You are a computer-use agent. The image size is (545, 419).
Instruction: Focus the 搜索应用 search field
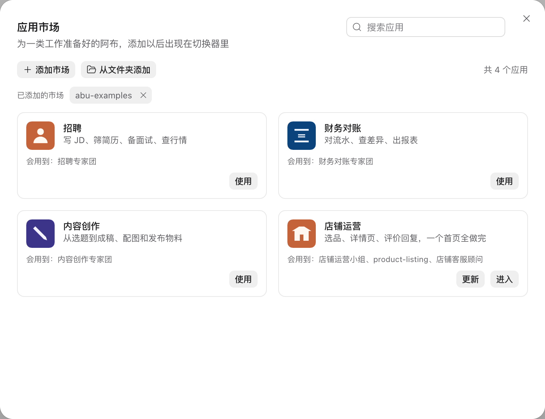[426, 27]
